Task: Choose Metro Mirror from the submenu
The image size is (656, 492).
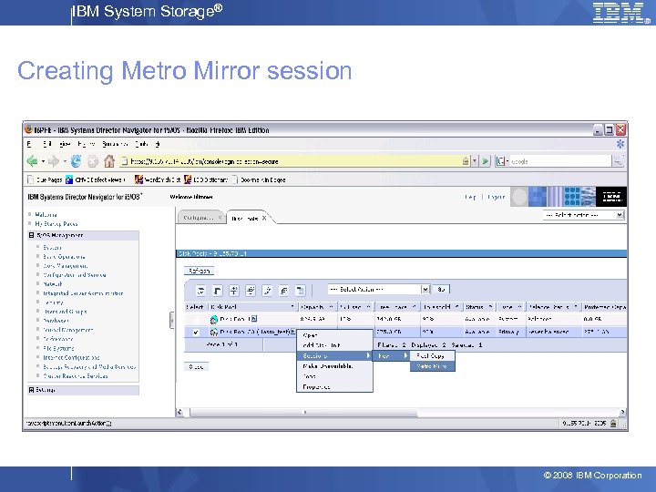Action: pyautogui.click(x=432, y=366)
